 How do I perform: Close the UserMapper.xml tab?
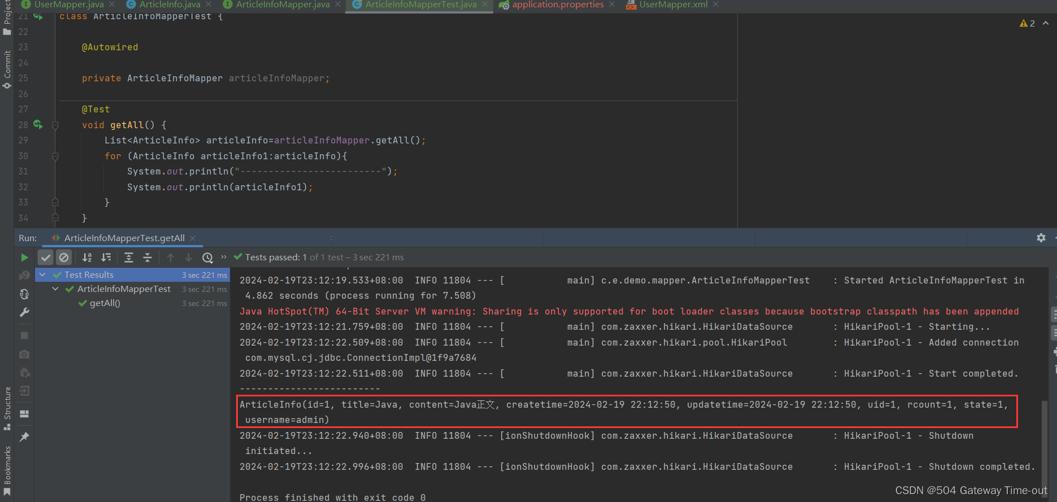coord(716,5)
